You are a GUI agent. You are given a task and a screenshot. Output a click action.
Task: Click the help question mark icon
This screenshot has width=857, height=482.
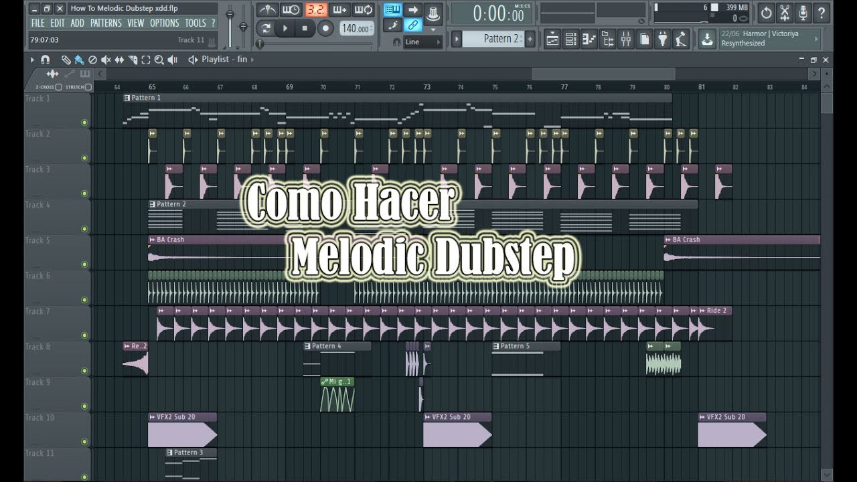(821, 13)
